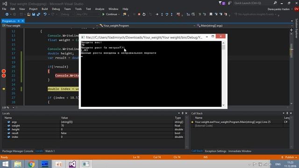
Task: Click the Toggle Bookmark toolbar icon
Action: [211, 14]
